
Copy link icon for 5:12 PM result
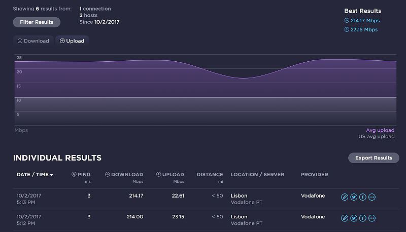(345, 218)
